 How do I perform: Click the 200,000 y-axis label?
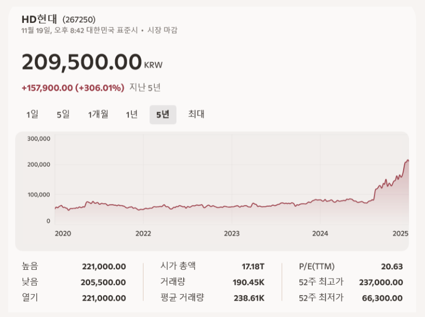39,165
